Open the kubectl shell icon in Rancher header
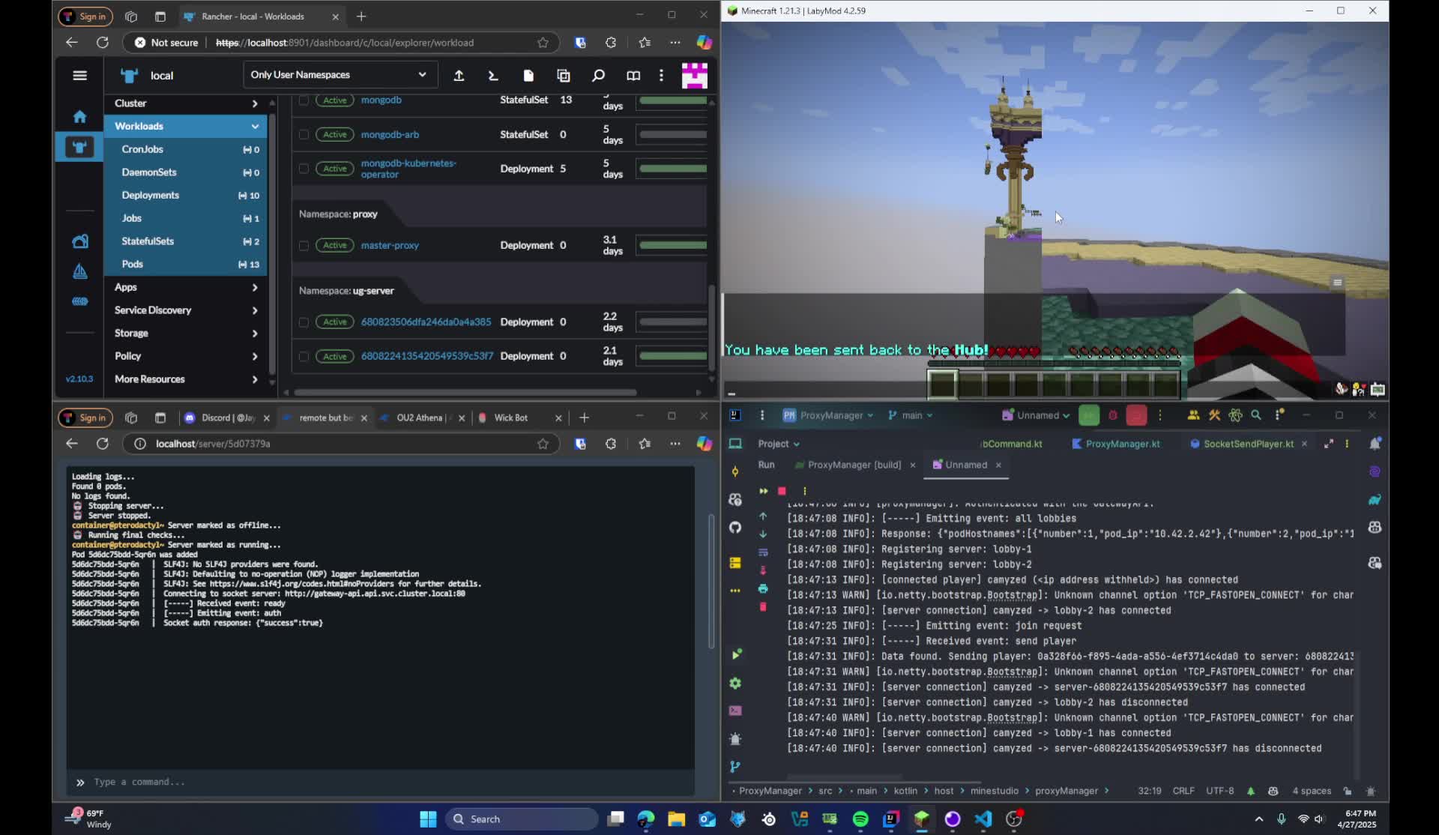The image size is (1439, 835). 493,75
